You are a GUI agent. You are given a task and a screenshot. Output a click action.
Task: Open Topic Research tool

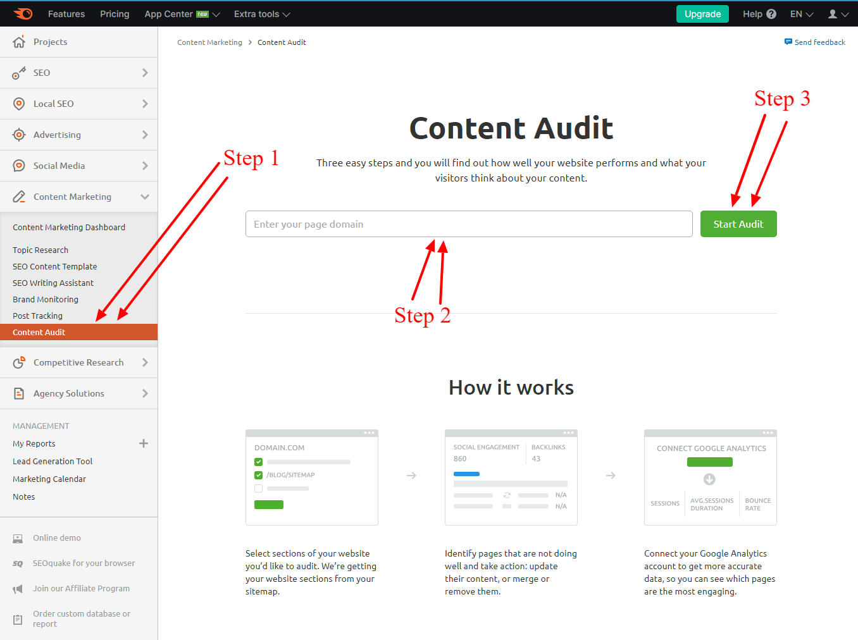[x=40, y=250]
